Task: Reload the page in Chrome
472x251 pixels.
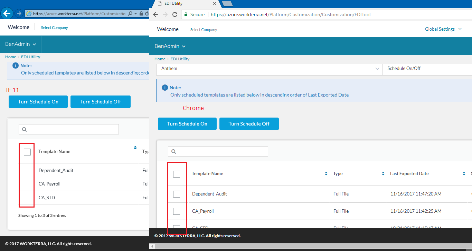Action: pos(175,14)
